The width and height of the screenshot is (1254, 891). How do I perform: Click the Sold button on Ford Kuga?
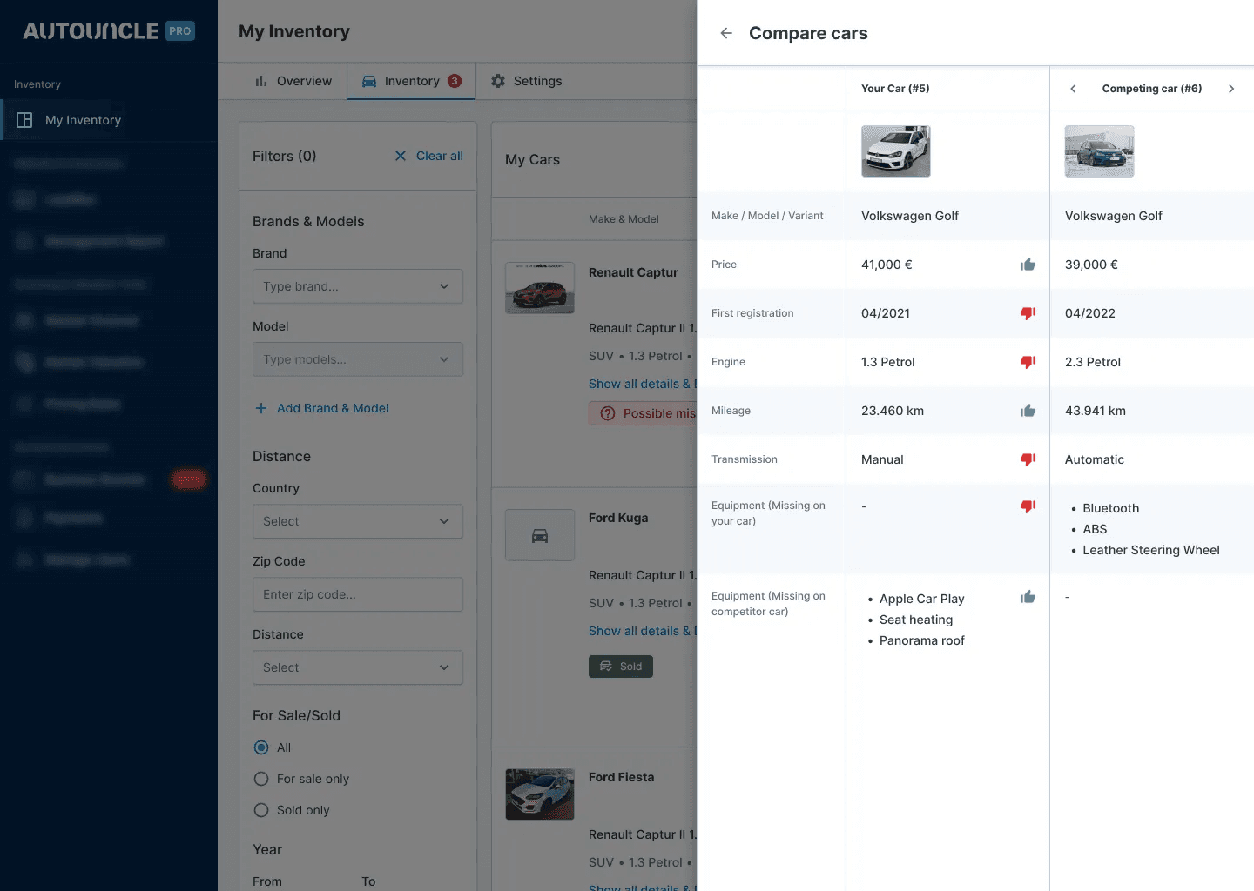621,667
